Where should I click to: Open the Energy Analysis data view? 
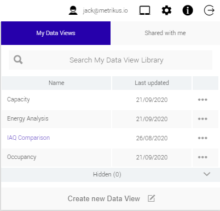(28, 119)
